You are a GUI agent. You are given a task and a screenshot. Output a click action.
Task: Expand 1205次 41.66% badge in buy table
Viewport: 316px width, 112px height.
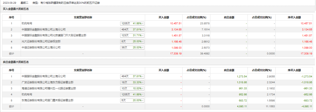[132, 24]
